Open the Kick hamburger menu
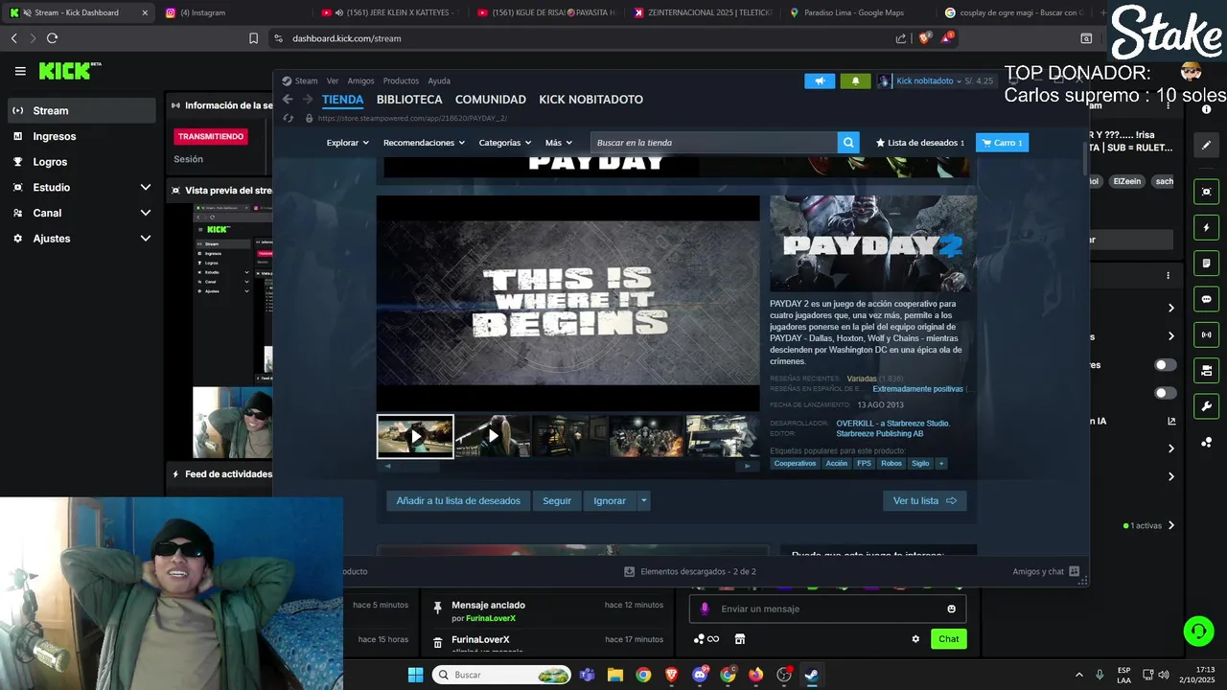The image size is (1227, 690). point(20,71)
